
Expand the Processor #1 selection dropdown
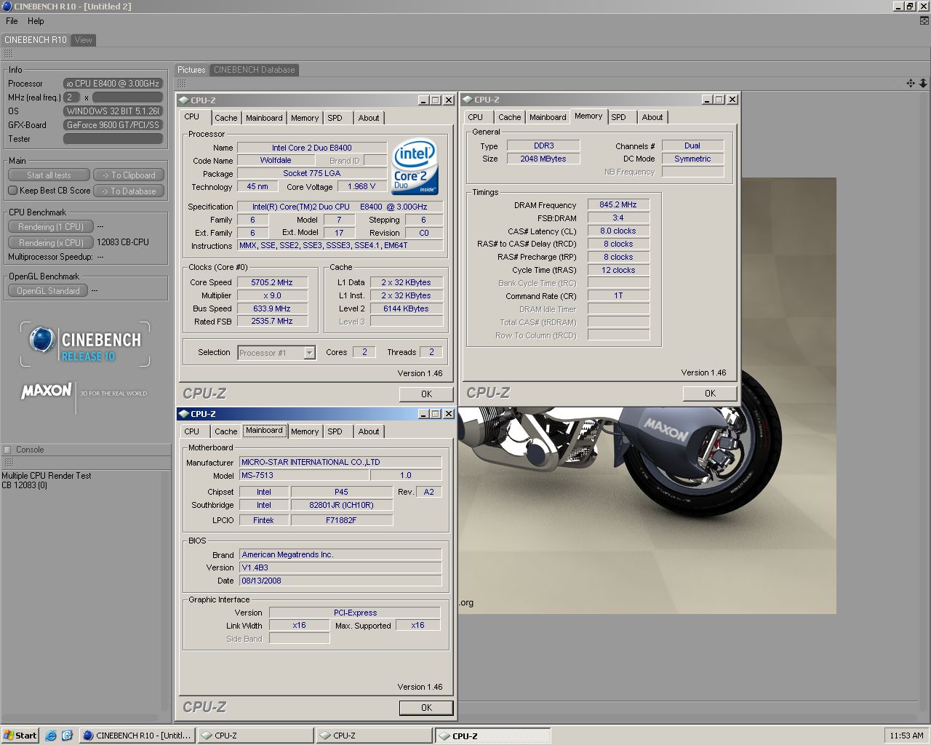[309, 353]
